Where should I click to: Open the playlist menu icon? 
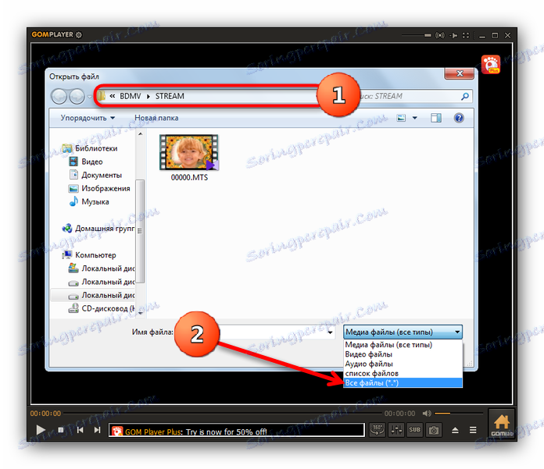tap(473, 430)
